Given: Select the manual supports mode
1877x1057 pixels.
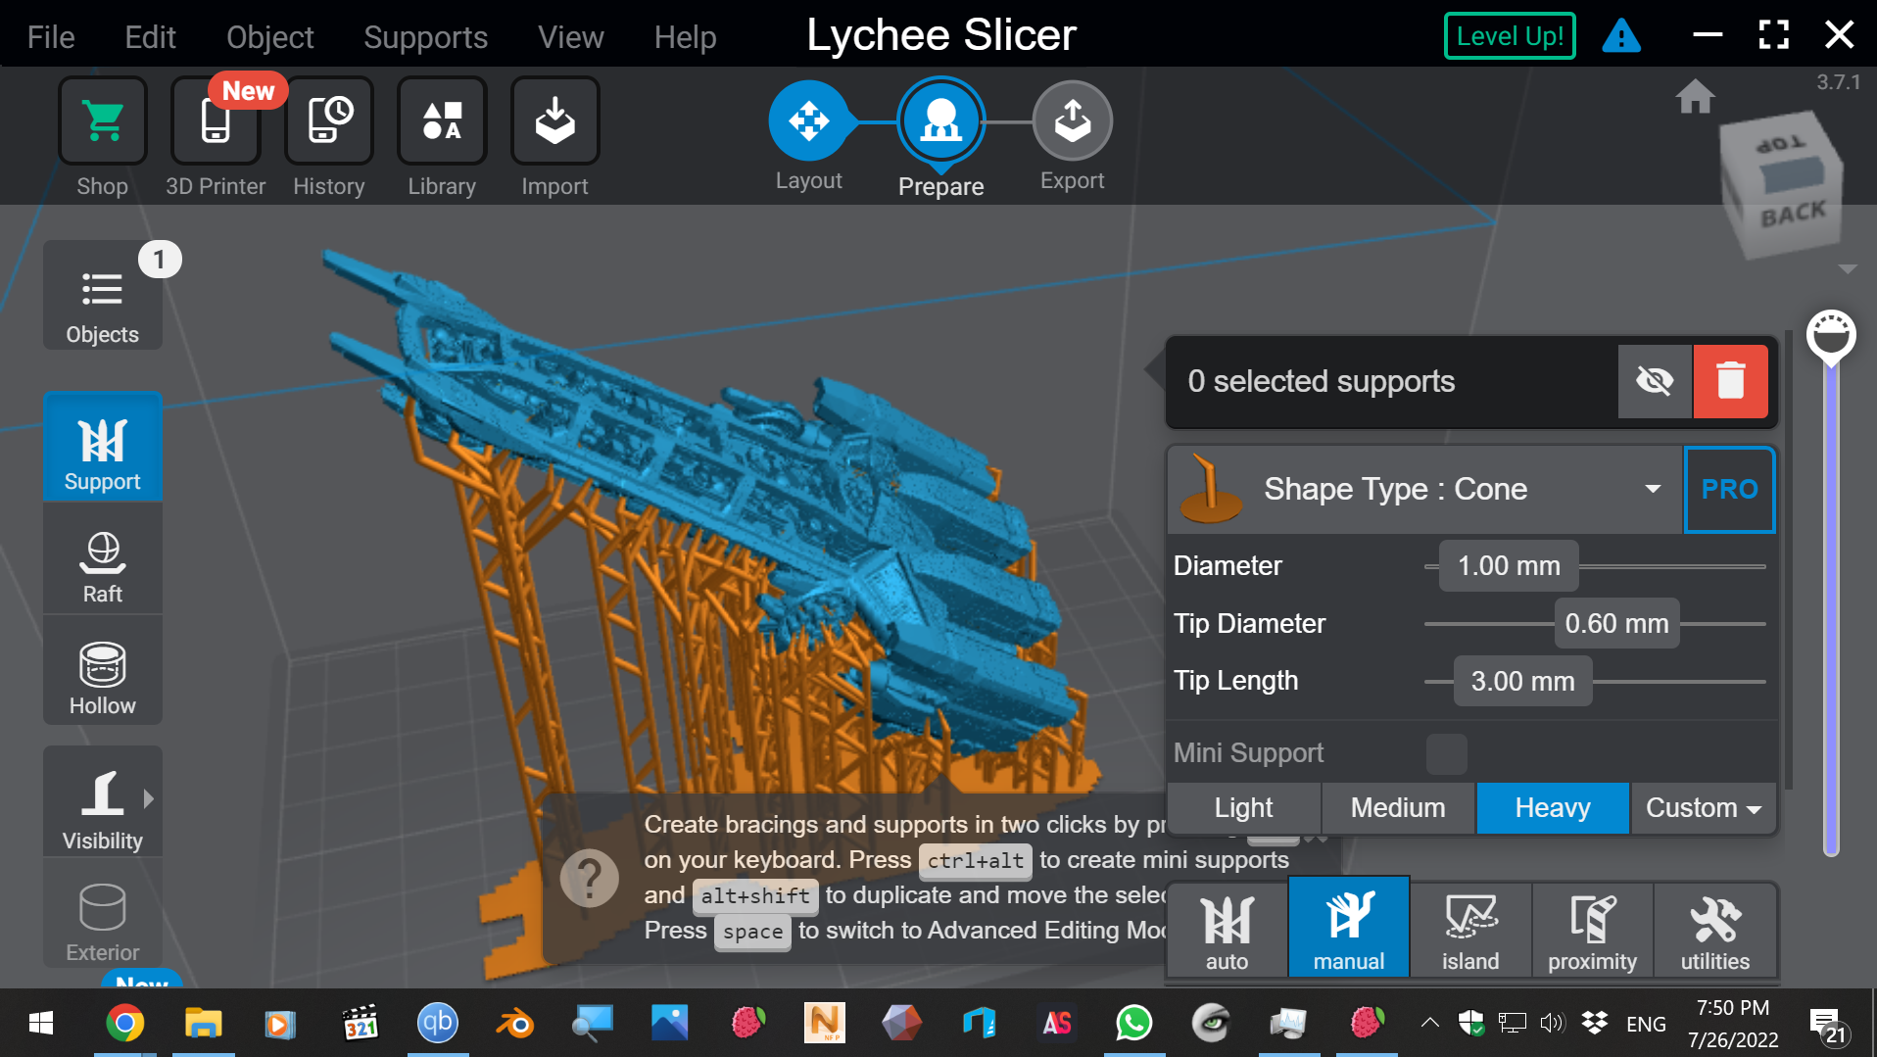Looking at the screenshot, I should (1349, 928).
